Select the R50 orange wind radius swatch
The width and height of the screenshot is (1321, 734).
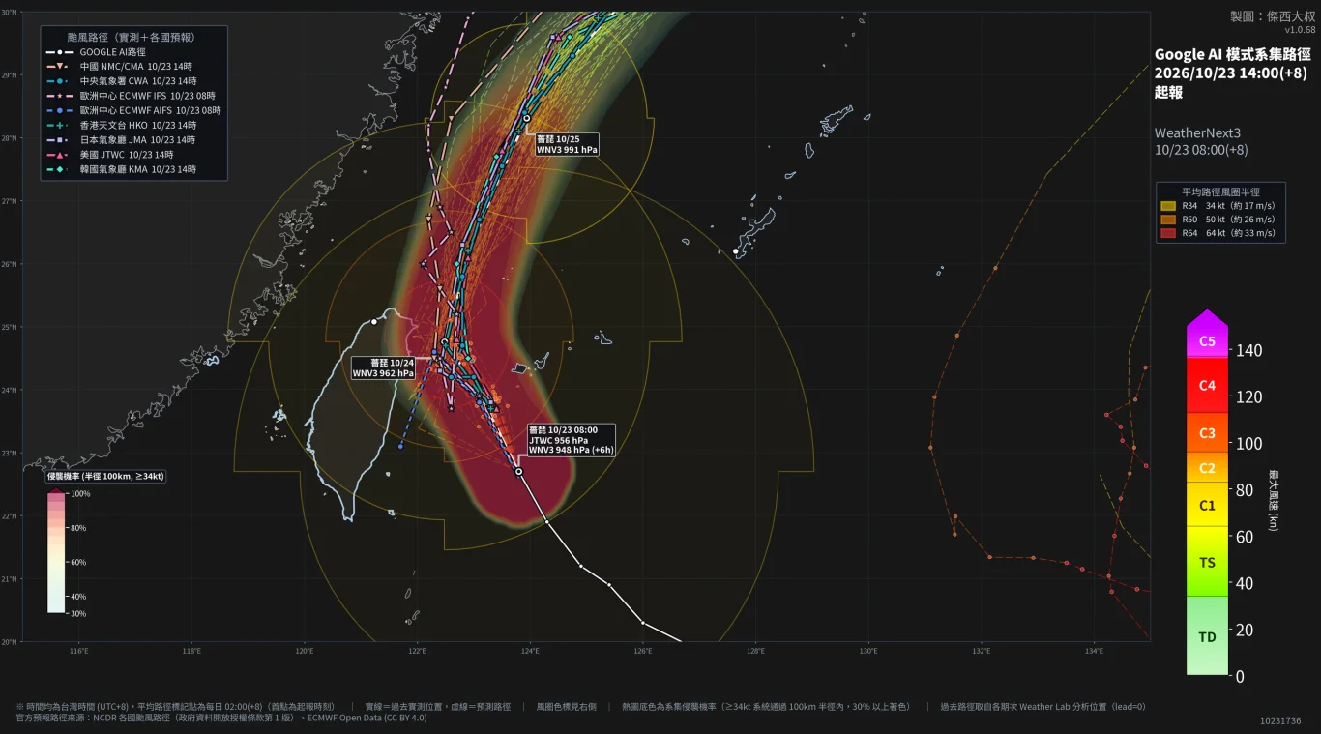click(1168, 220)
